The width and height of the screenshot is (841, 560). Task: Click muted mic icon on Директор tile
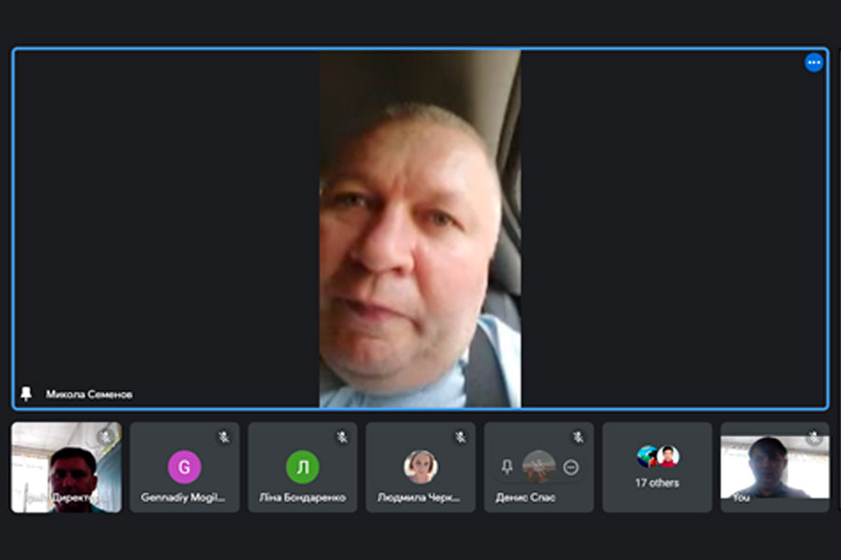coord(107,437)
